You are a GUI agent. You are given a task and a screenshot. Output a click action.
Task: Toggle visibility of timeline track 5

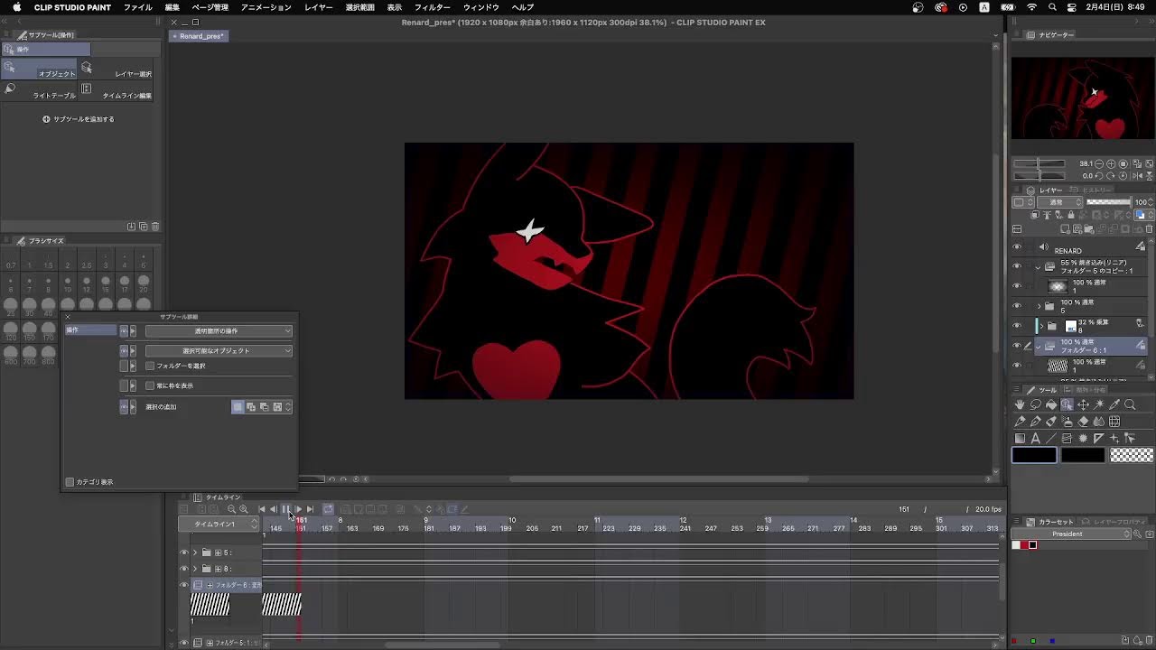coord(184,552)
